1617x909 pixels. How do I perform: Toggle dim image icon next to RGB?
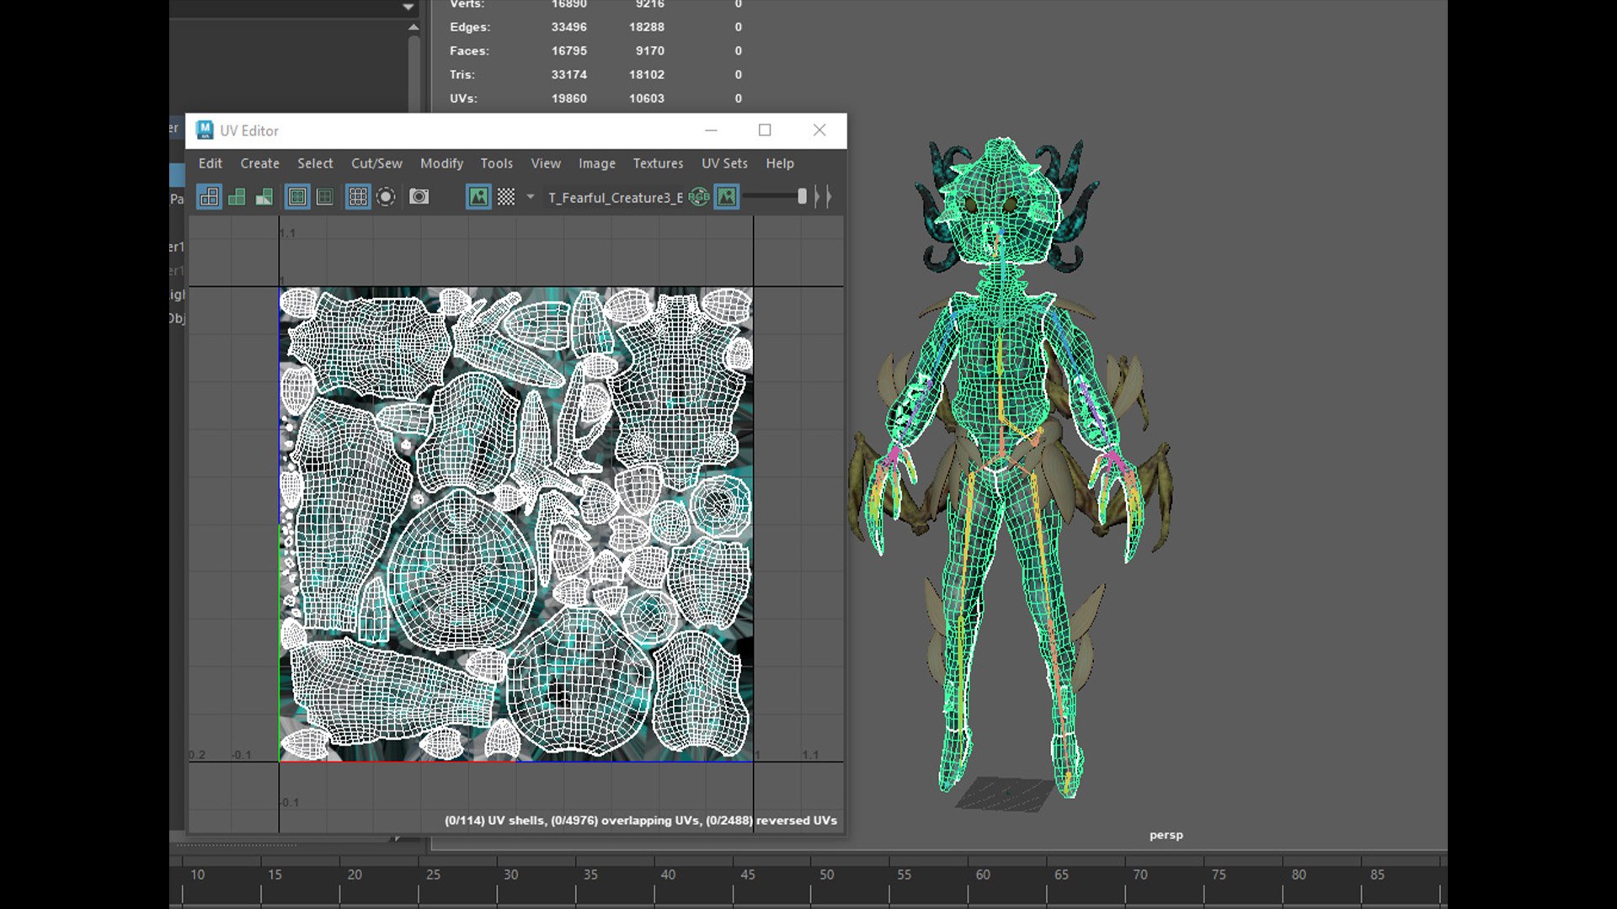pyautogui.click(x=727, y=197)
